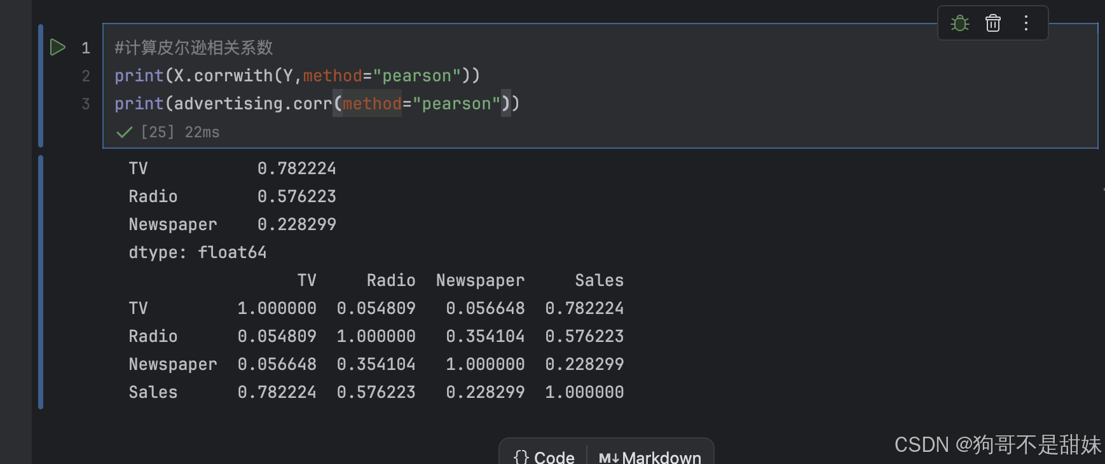
Task: Click the Radio column header in the matrix
Action: (391, 280)
